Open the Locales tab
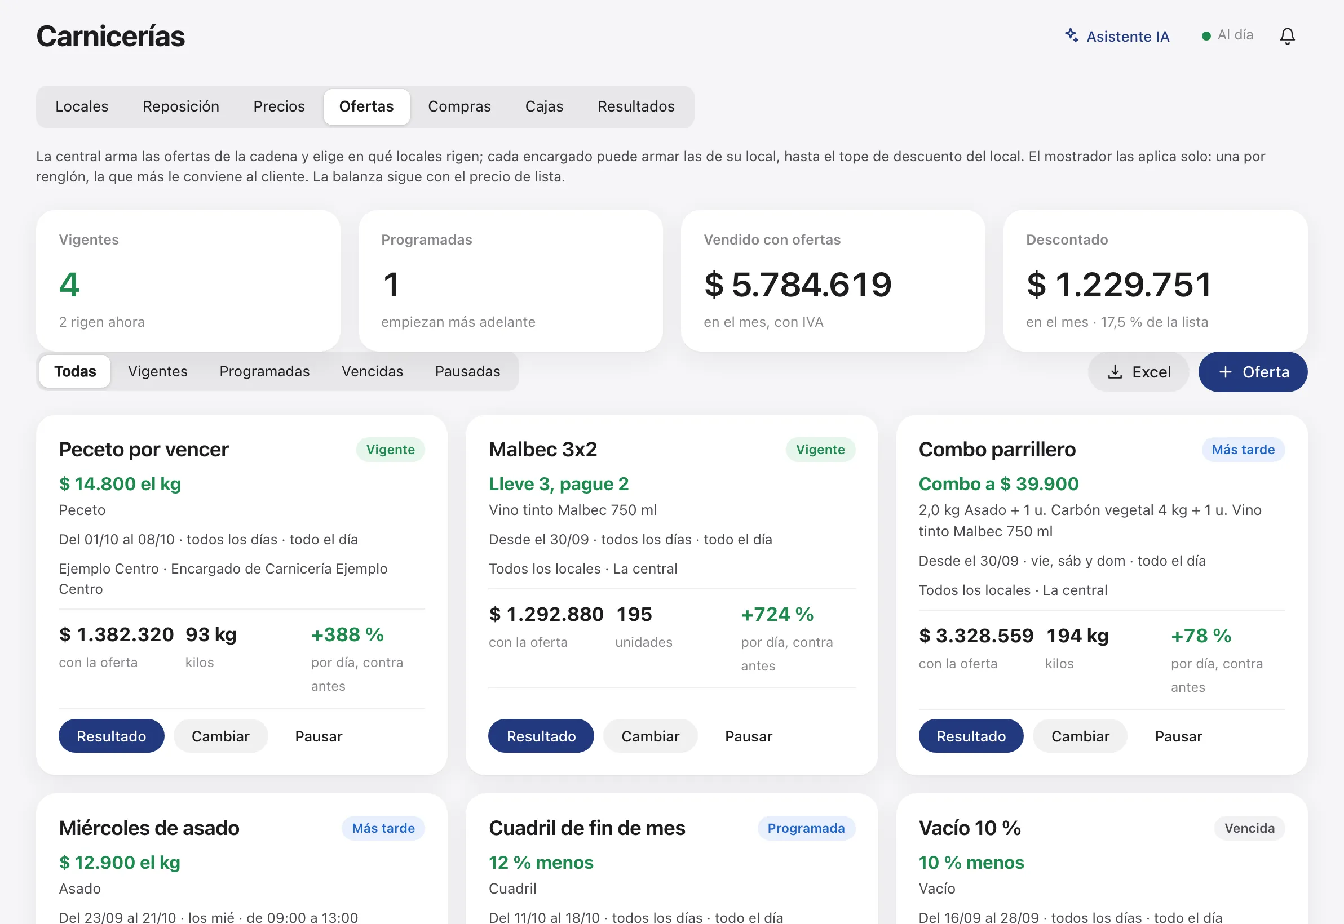The width and height of the screenshot is (1344, 924). pyautogui.click(x=82, y=106)
